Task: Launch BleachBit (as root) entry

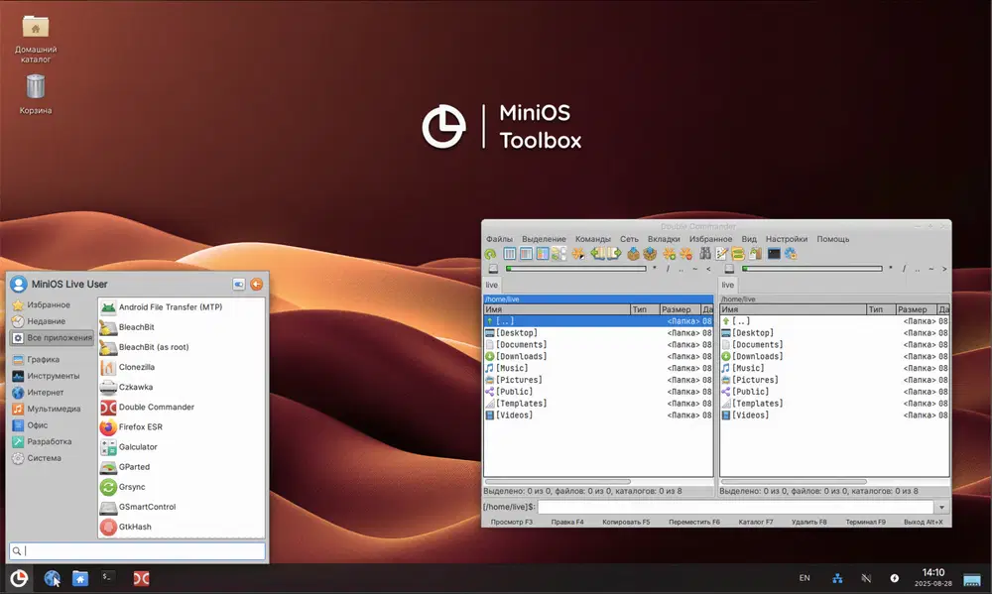Action: pos(153,347)
